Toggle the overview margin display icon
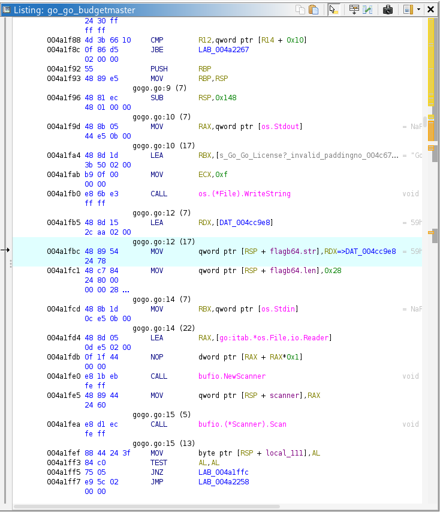 point(408,10)
